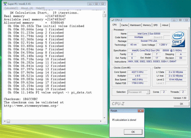Click the L1 Data value 2 x 32 KBytes
Screen dimensions: 191x138
click(x=176, y=72)
